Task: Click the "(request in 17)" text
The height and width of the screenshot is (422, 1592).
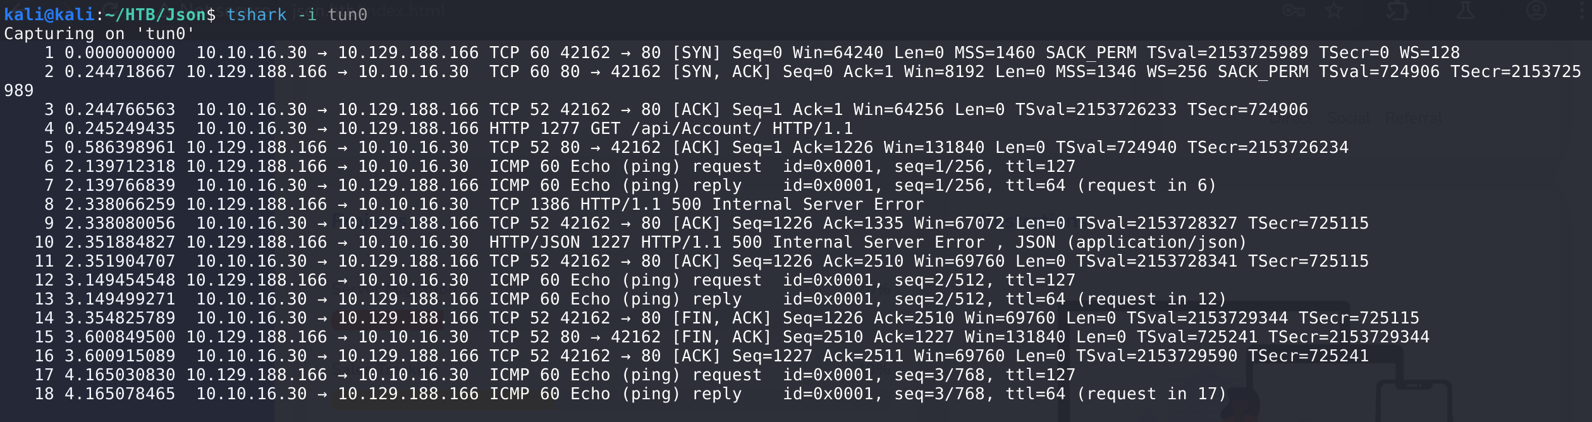Action: (1151, 394)
